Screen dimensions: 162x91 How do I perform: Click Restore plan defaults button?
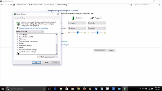coord(48,57)
